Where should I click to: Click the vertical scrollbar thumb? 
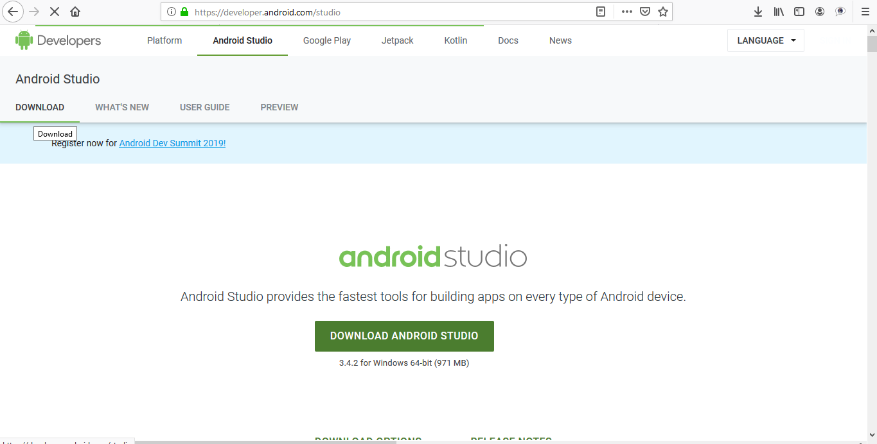(x=872, y=44)
